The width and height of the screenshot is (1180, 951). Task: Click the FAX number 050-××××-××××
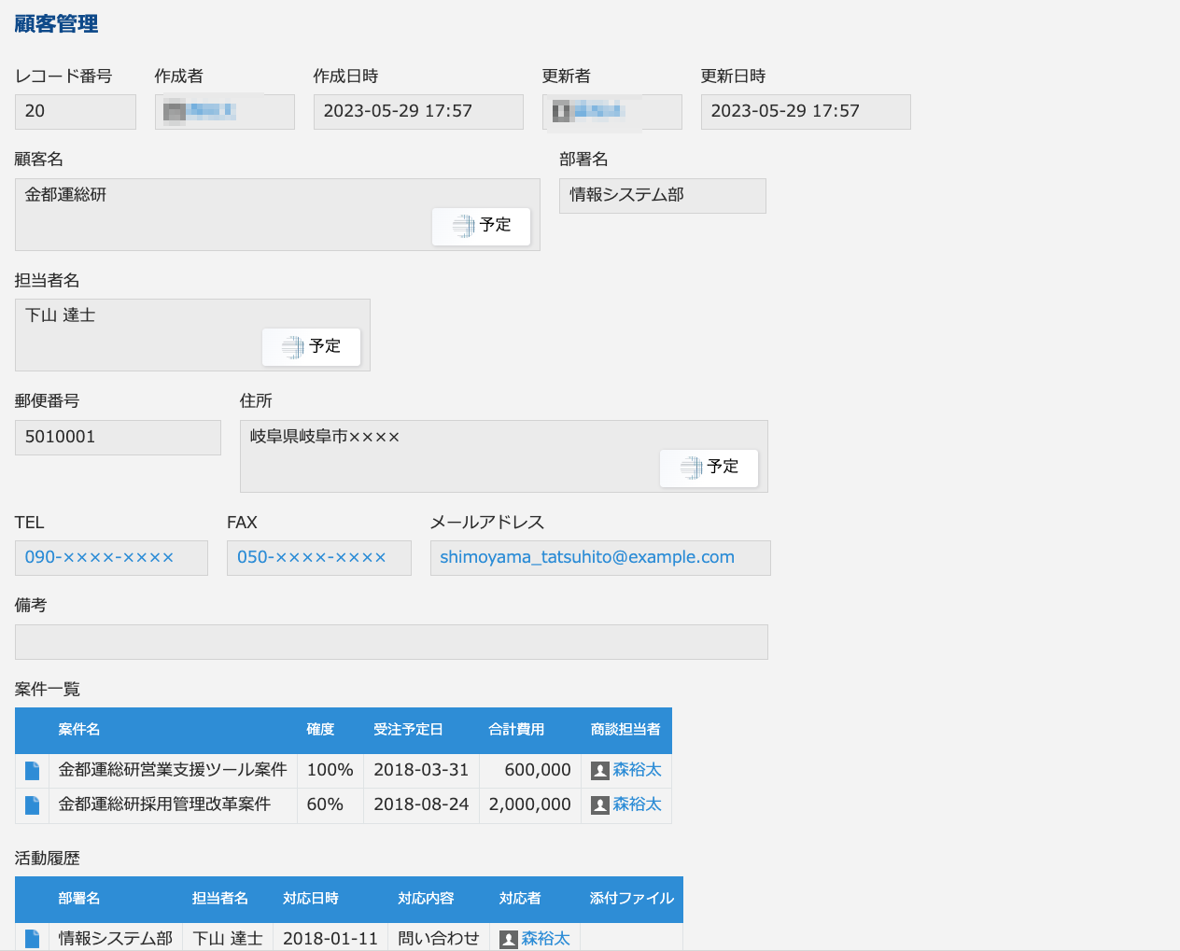(311, 557)
